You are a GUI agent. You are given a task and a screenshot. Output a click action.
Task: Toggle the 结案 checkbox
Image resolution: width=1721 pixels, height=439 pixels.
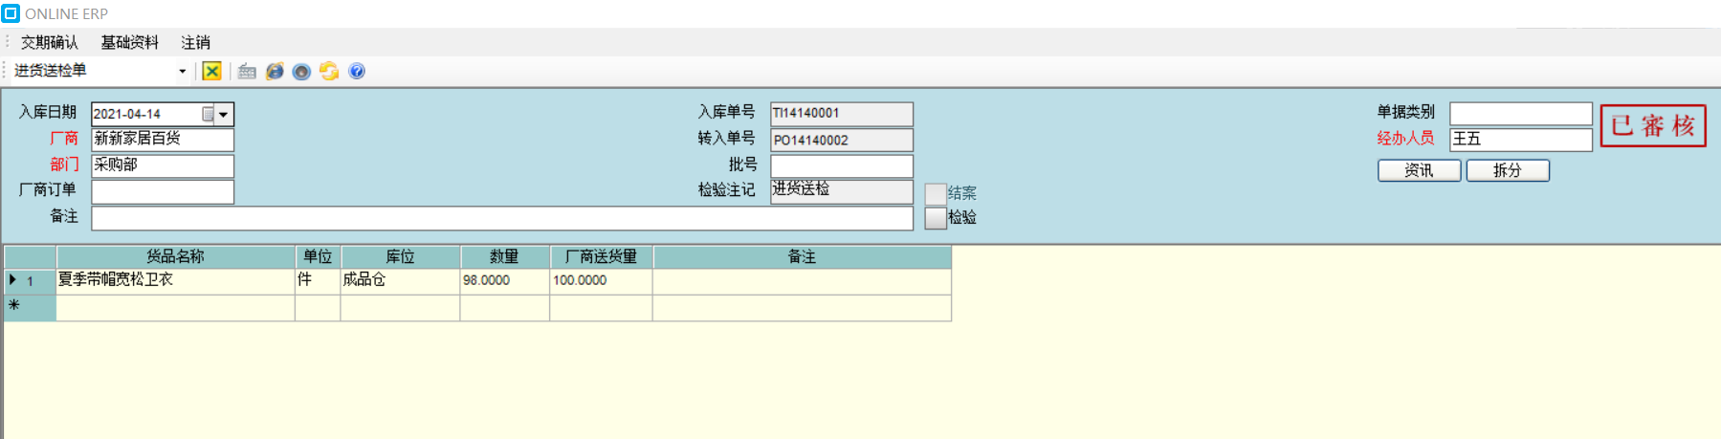click(x=936, y=193)
